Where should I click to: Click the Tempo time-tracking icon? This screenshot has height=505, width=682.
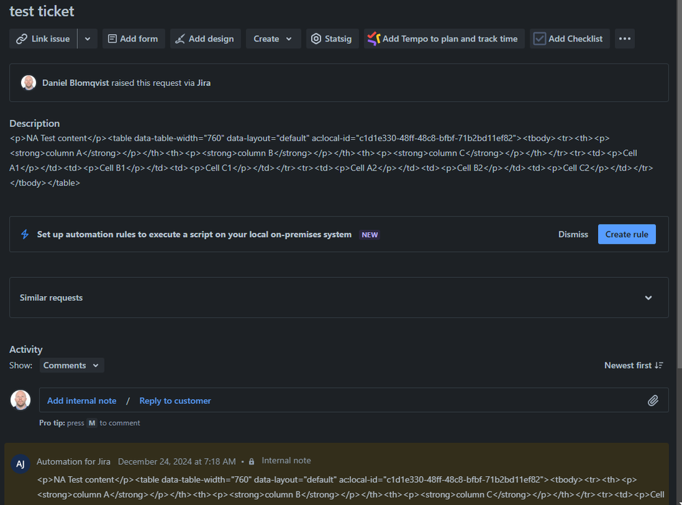[x=375, y=38]
